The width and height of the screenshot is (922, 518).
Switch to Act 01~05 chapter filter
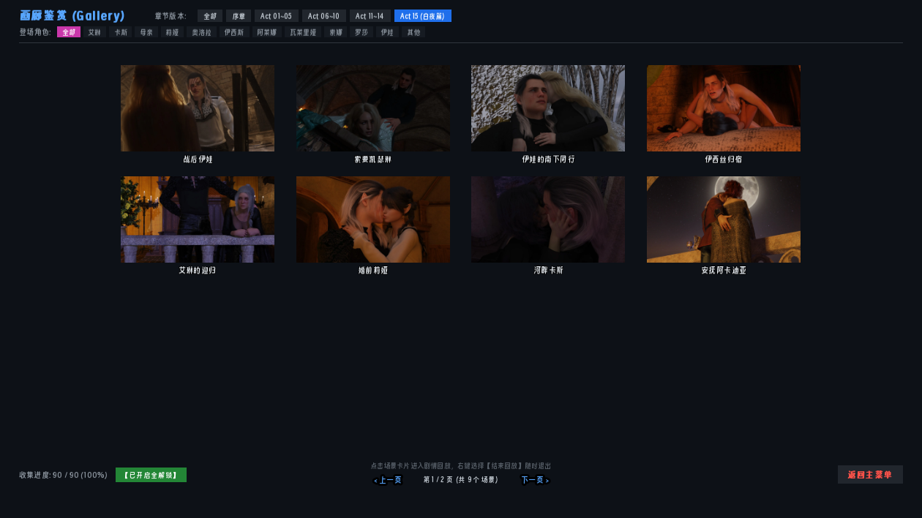(276, 16)
